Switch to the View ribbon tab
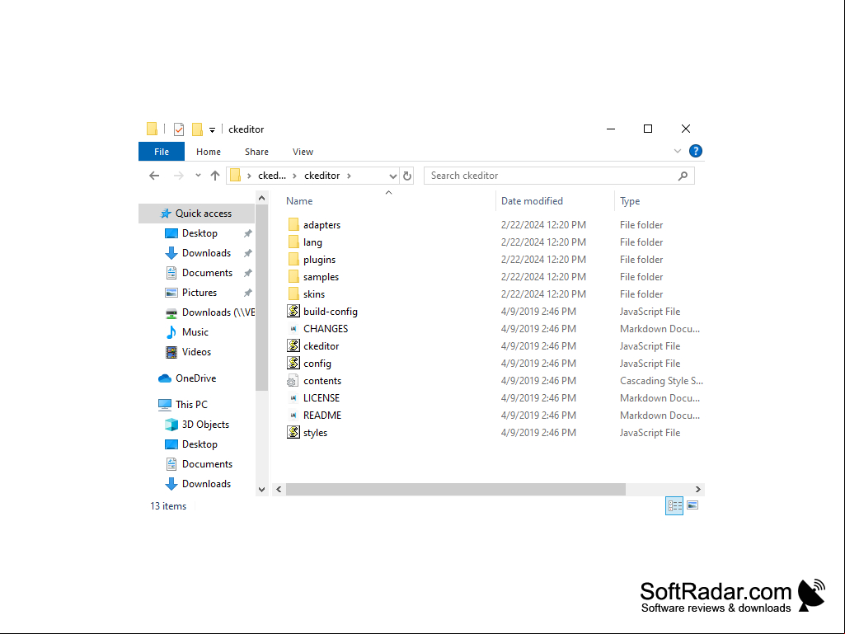This screenshot has width=845, height=634. [303, 152]
